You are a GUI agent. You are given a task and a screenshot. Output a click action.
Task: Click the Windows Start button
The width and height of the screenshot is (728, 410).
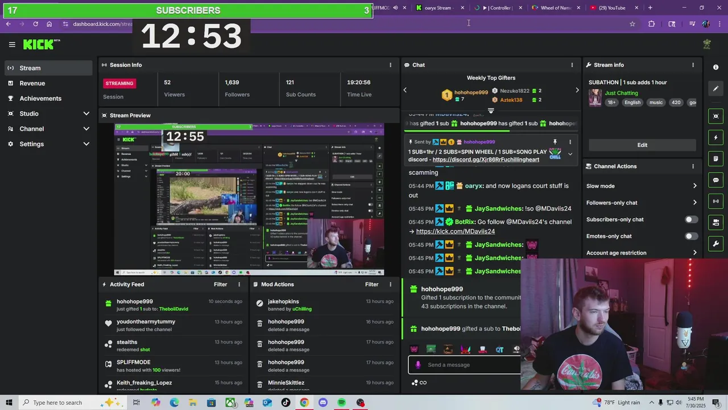point(9,403)
